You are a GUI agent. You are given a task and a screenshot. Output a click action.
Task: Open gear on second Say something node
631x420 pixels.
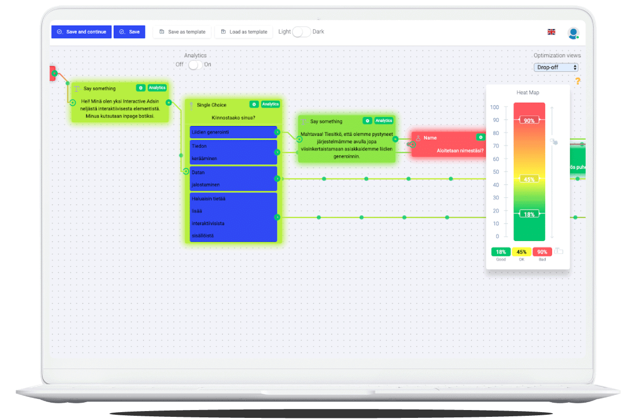pyautogui.click(x=368, y=120)
